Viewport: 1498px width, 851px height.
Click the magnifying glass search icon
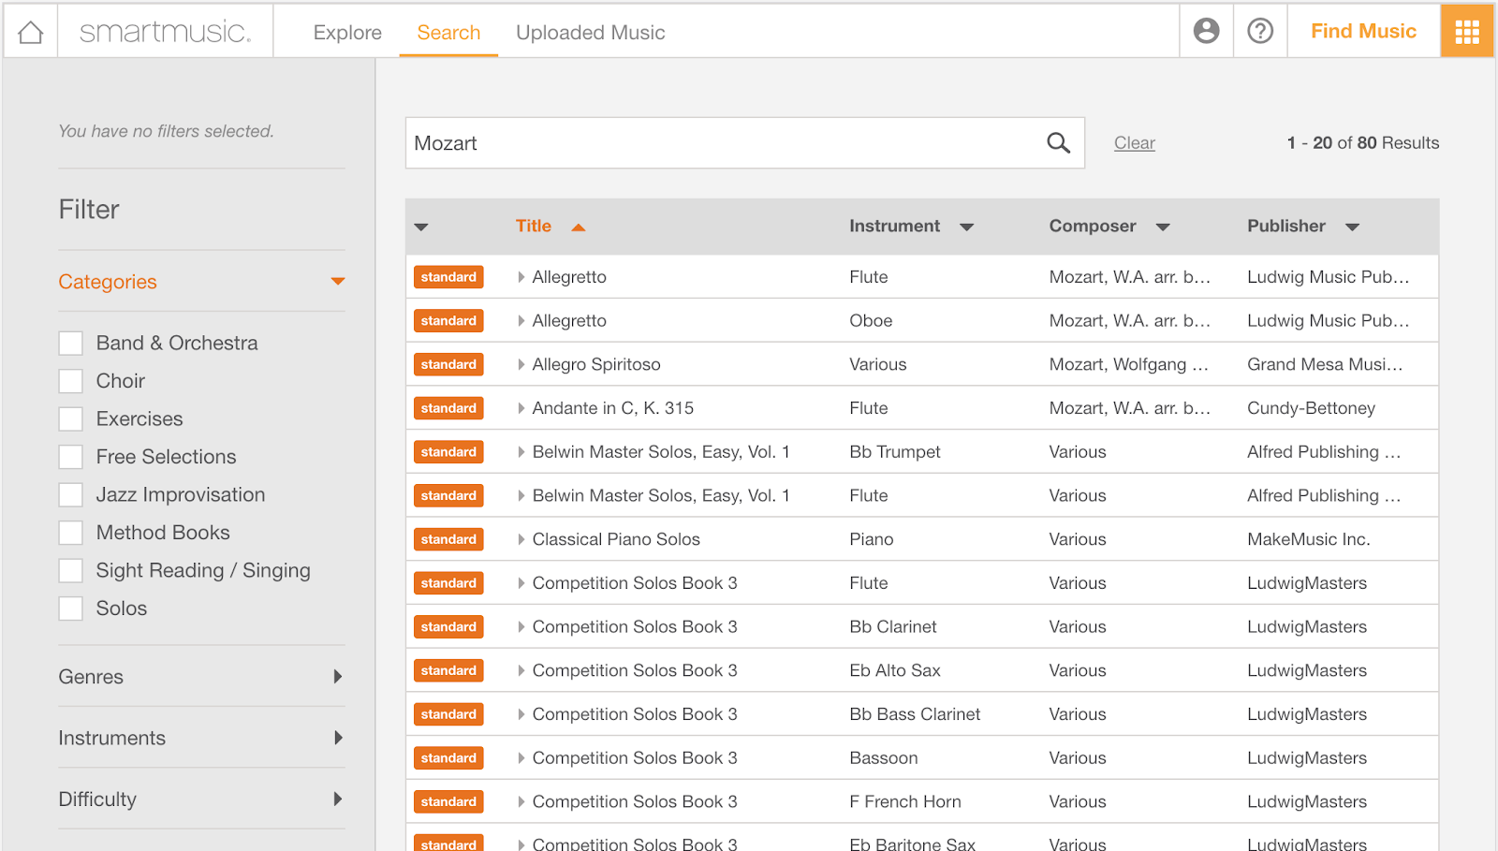[1058, 142]
